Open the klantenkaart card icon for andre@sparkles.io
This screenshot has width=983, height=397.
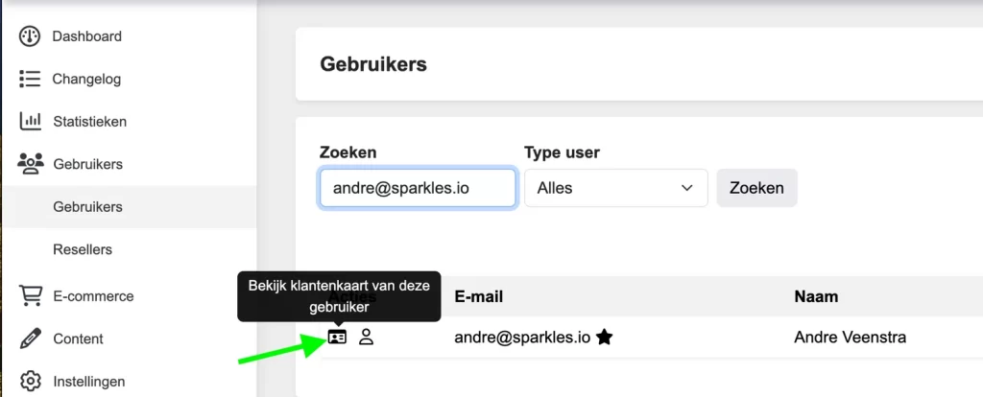(x=337, y=338)
